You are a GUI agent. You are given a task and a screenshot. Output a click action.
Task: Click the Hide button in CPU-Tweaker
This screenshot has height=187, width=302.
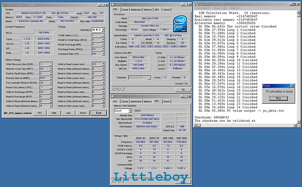tap(54, 113)
